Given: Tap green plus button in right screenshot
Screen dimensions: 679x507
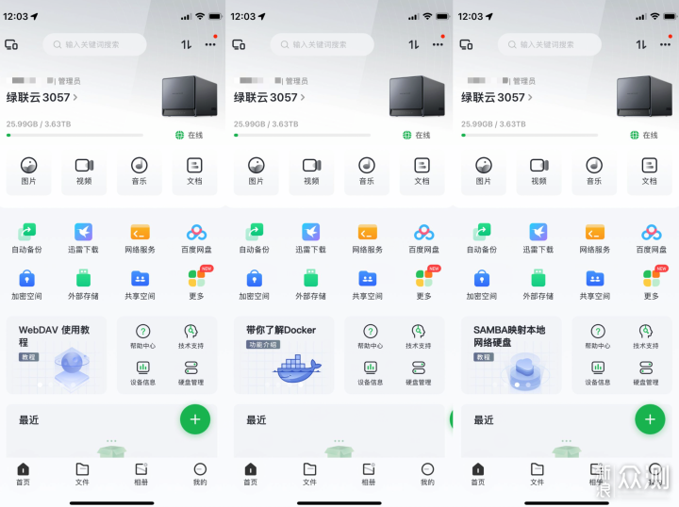Looking at the screenshot, I should point(650,419).
